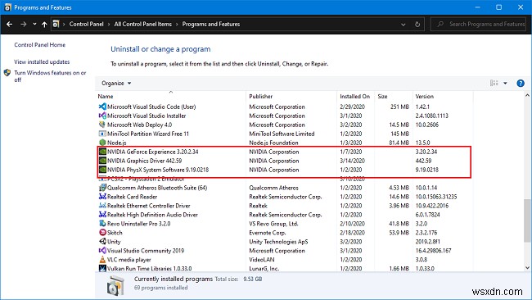The image size is (532, 300).
Task: Maximize the Programs and Features window
Action: click(498, 7)
